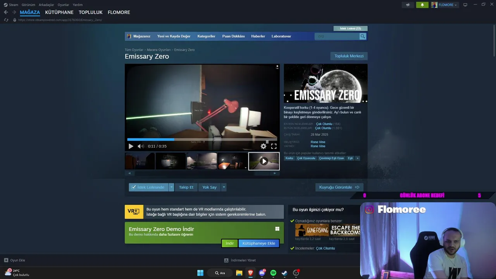This screenshot has width=496, height=279.
Task: Click the green İndir demo button
Action: pyautogui.click(x=230, y=243)
